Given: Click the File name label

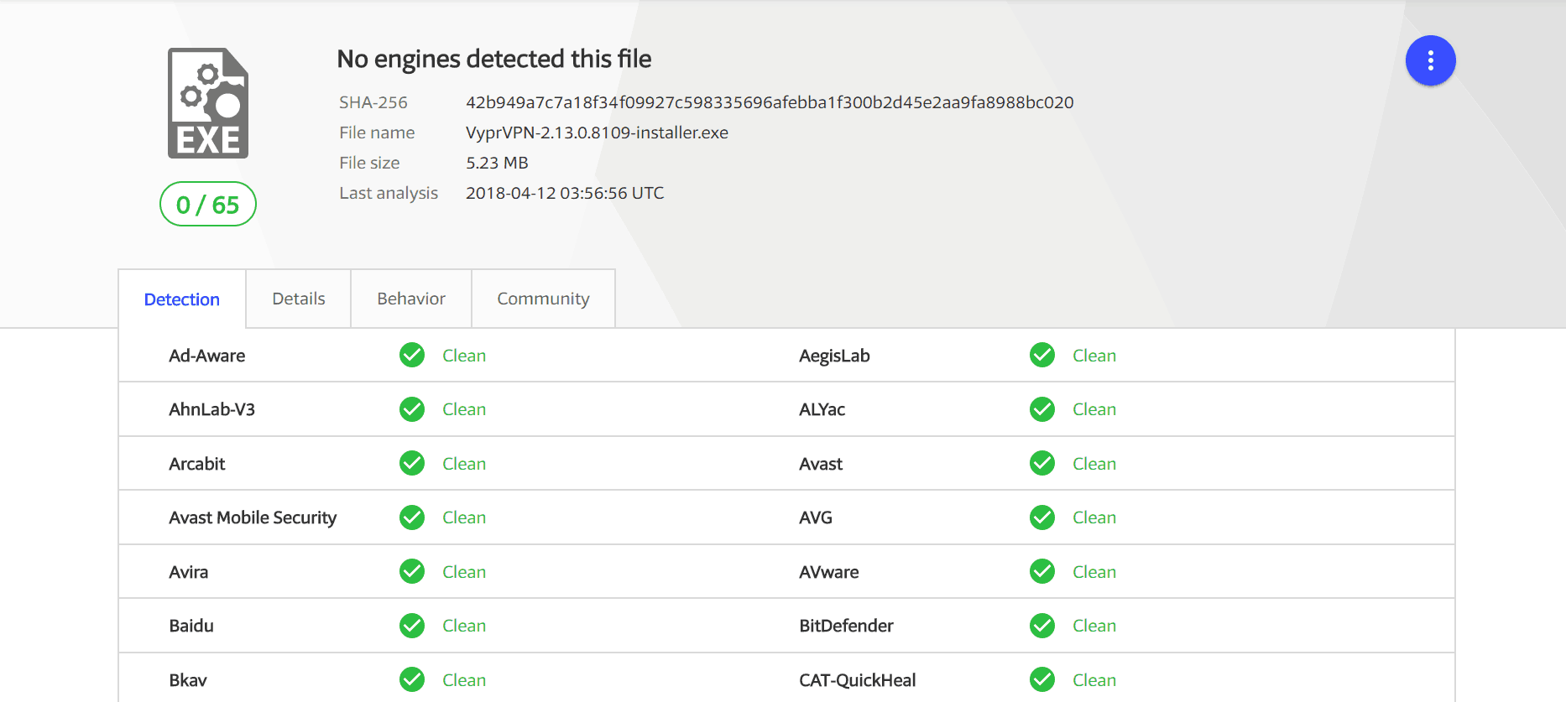Looking at the screenshot, I should coord(377,133).
